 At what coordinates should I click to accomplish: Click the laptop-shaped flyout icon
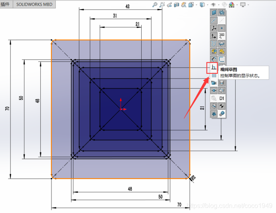214,106
